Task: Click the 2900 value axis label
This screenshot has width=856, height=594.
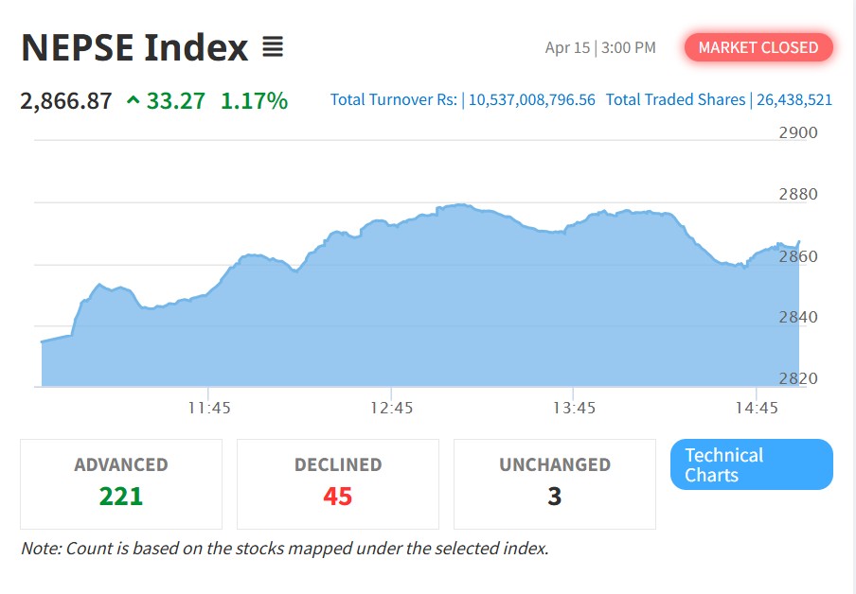Action: coord(797,132)
